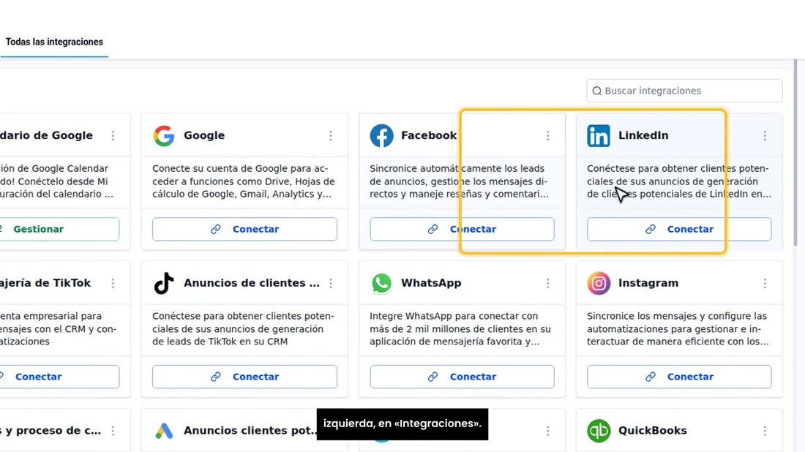Viewport: 805px width, 452px height.
Task: Click the Instagram card title
Action: click(x=648, y=283)
